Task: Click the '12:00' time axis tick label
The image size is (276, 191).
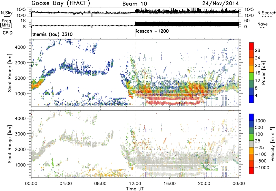Action: [x=135, y=184]
